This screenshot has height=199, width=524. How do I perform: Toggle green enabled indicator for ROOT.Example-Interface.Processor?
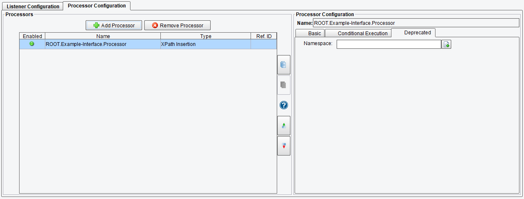pos(32,44)
